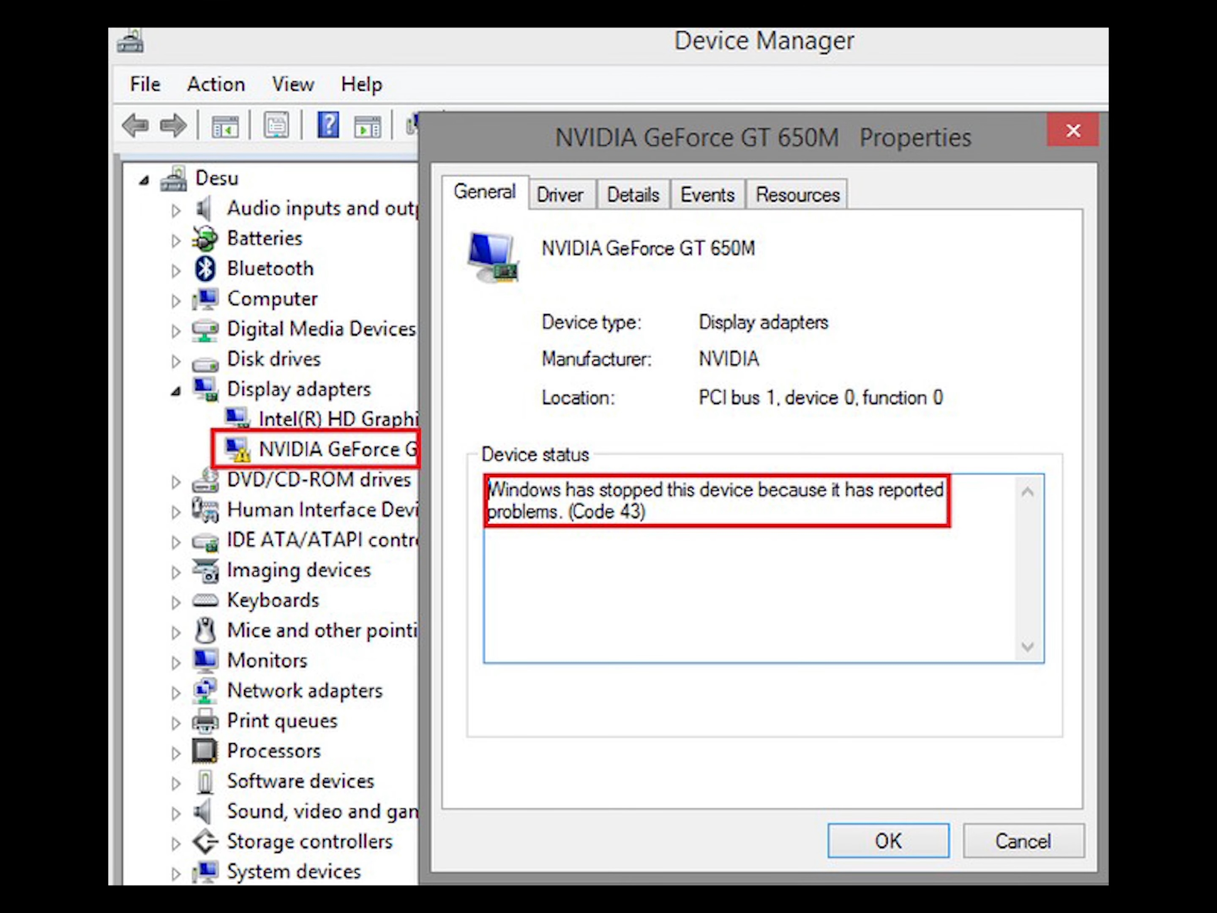
Task: Click the Forward arrow toolbar icon
Action: 173,126
